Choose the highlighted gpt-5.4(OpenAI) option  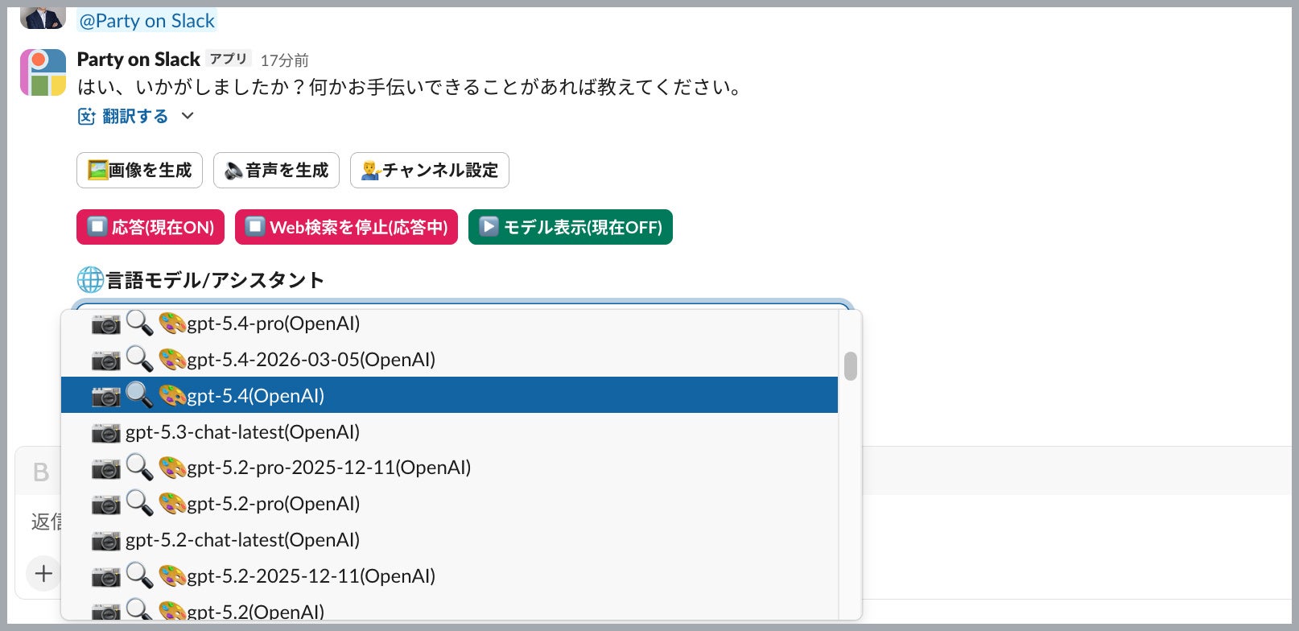pos(256,395)
